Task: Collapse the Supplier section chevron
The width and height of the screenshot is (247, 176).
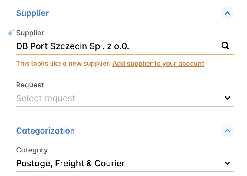Action: 227,13
